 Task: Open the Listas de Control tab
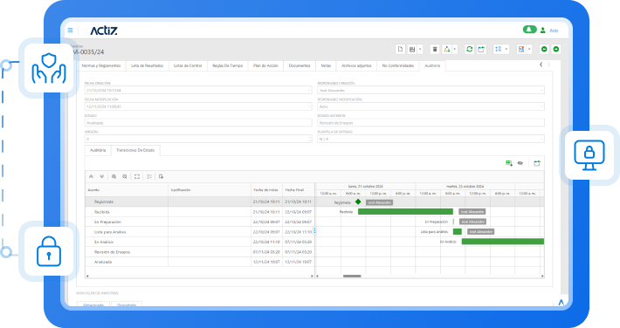[188, 65]
